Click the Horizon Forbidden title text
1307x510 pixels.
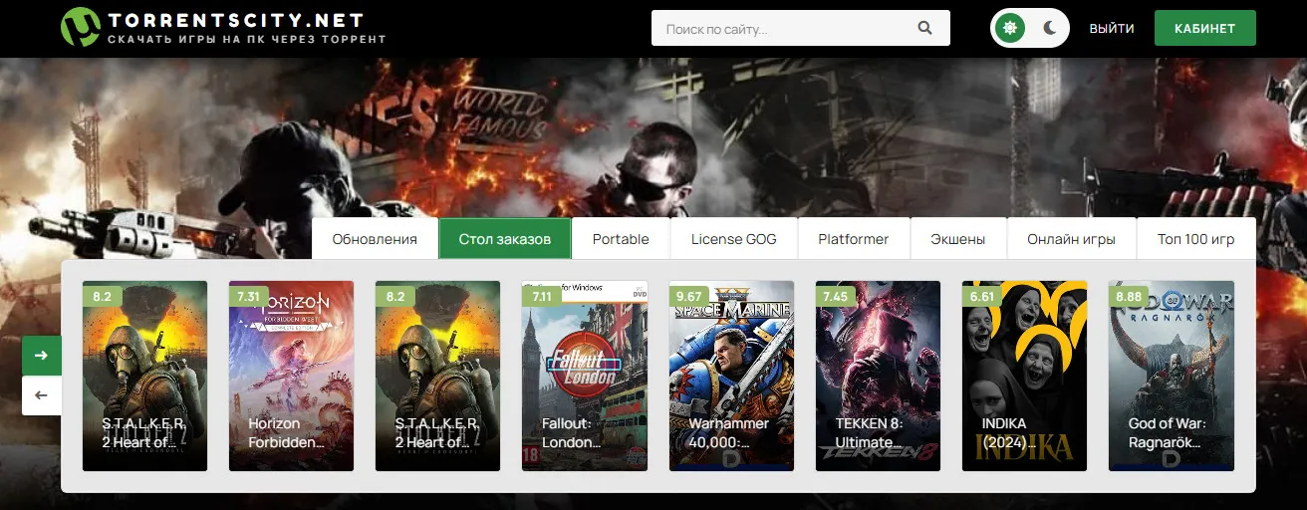click(x=287, y=432)
